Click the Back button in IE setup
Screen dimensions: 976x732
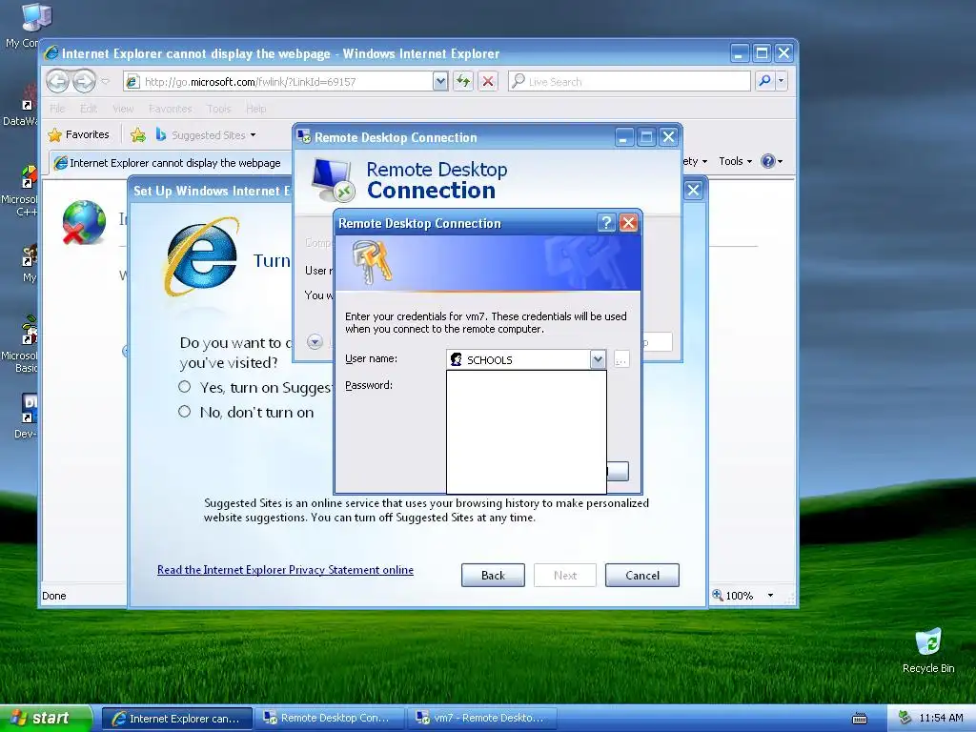point(493,575)
